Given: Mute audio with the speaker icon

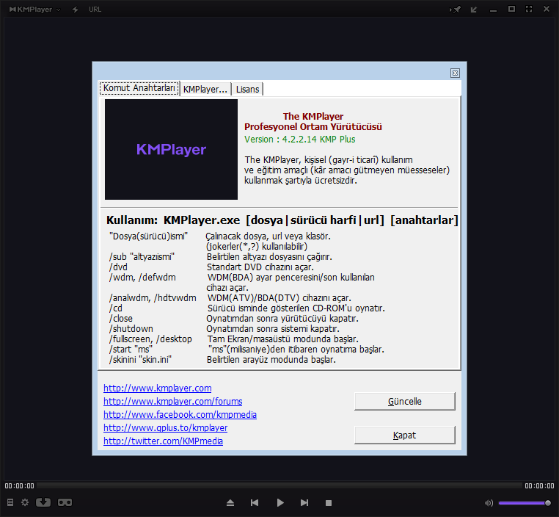Looking at the screenshot, I should (x=489, y=503).
